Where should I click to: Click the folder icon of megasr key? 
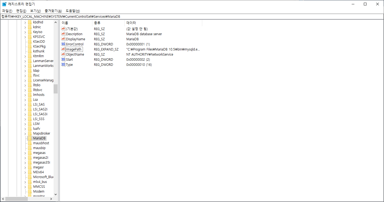point(30,167)
